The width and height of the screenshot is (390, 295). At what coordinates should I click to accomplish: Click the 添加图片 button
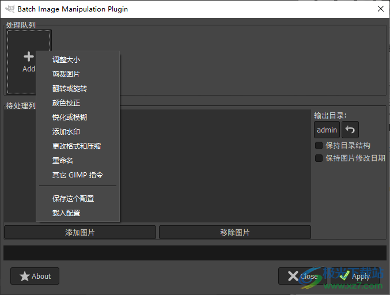pos(80,232)
